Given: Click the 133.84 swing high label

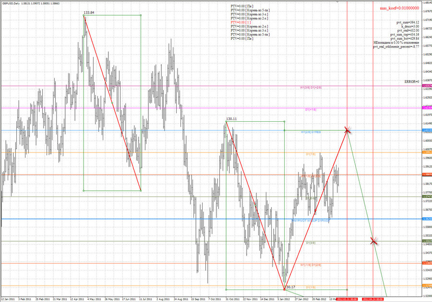Looking at the screenshot, I should tap(89, 12).
